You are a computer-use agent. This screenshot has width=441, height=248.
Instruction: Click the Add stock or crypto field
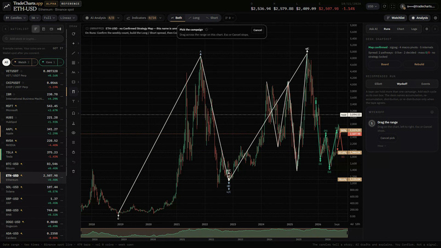point(33,39)
